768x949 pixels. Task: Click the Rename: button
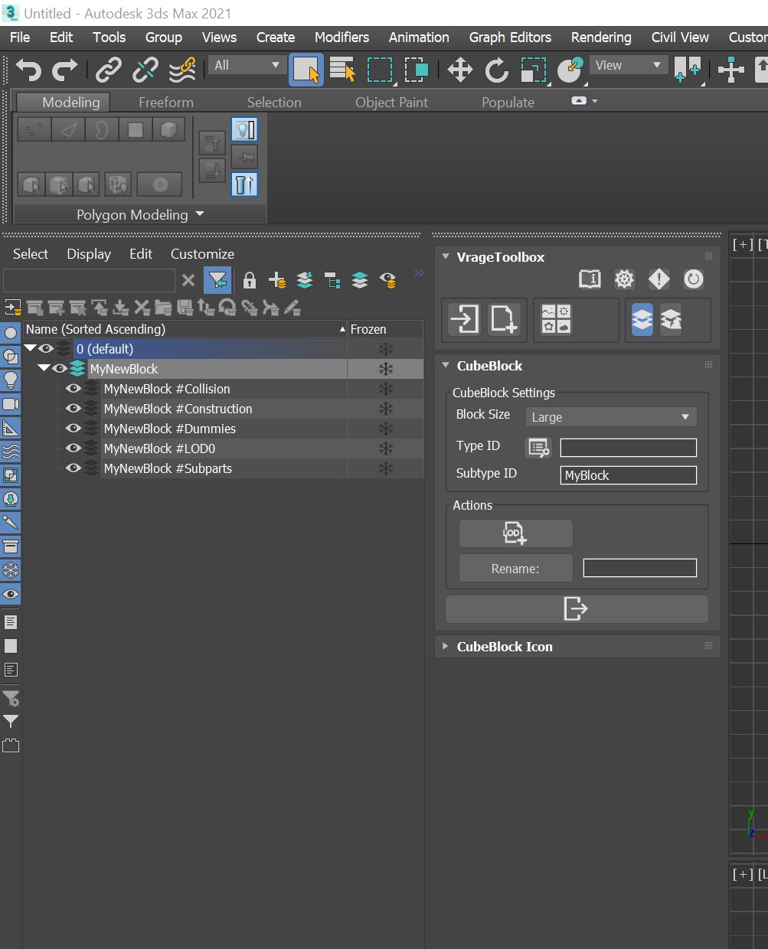[515, 569]
